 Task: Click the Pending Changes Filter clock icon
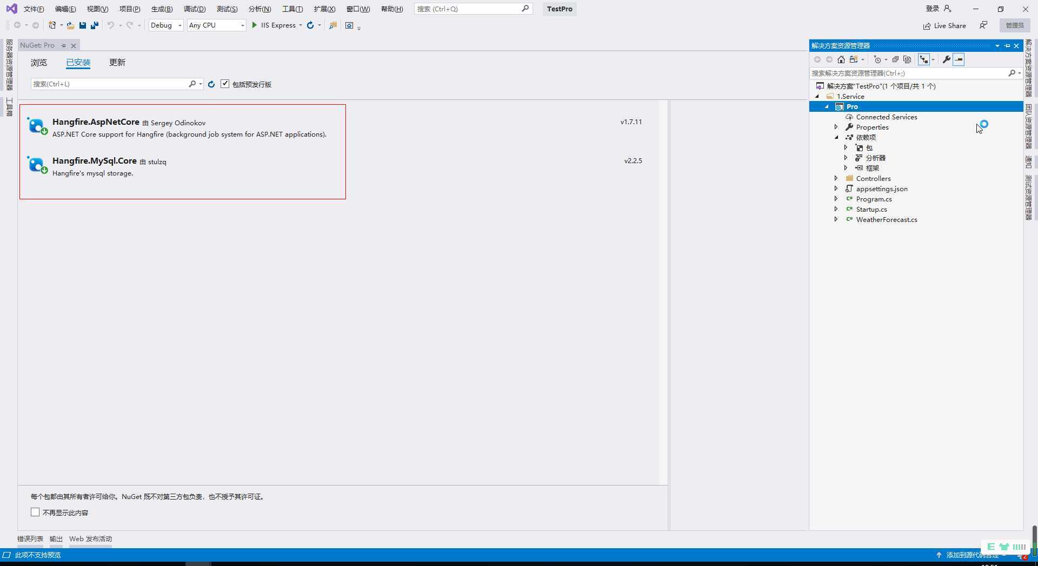click(x=877, y=59)
